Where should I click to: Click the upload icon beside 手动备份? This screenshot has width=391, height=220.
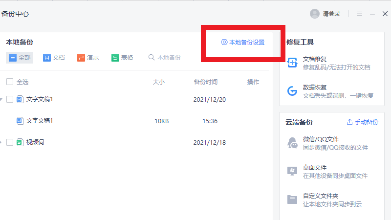click(x=349, y=122)
